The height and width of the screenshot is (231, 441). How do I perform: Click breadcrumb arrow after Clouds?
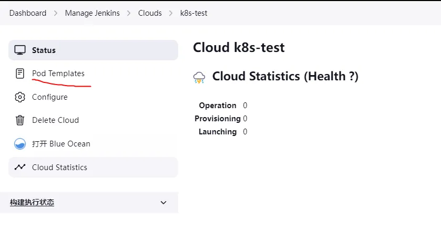171,13
